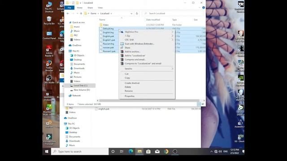Select Network in the navigation pane

coord(76,96)
